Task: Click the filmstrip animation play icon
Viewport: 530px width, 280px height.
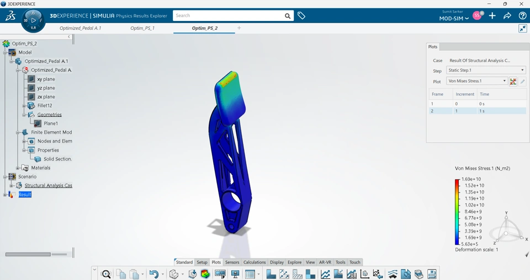Action: [x=220, y=274]
